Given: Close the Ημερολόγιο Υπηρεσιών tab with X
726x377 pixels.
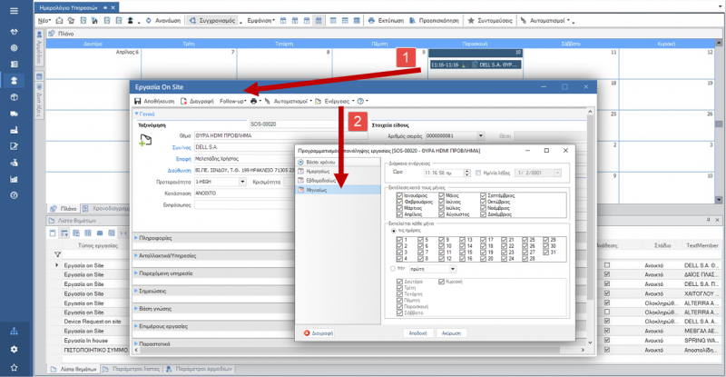Looking at the screenshot, I should point(113,7).
